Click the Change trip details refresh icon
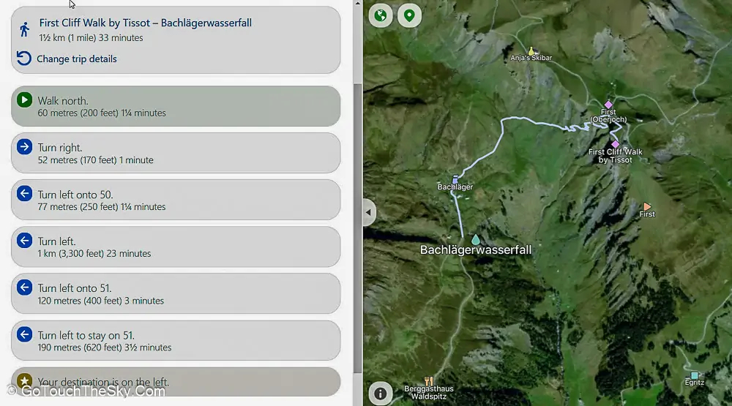This screenshot has height=406, width=732. click(x=24, y=59)
